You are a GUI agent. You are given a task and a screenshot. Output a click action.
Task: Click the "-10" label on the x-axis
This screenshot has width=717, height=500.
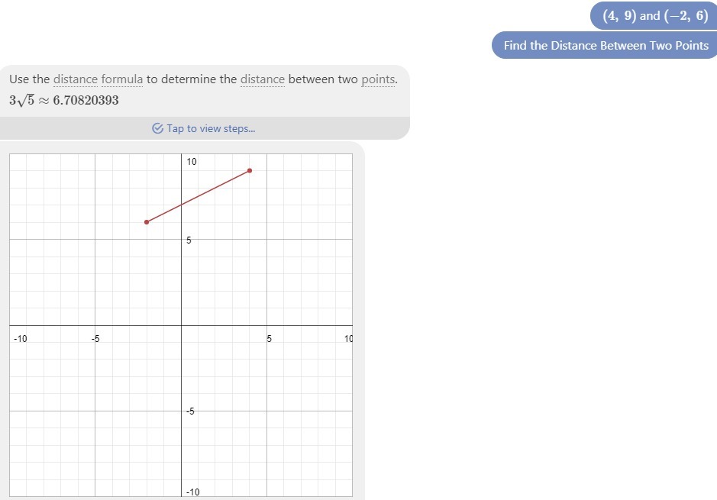[x=21, y=338]
